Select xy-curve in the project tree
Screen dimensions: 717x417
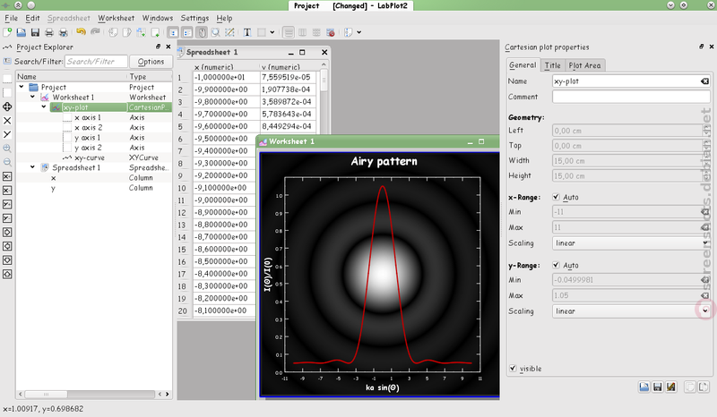click(x=90, y=157)
